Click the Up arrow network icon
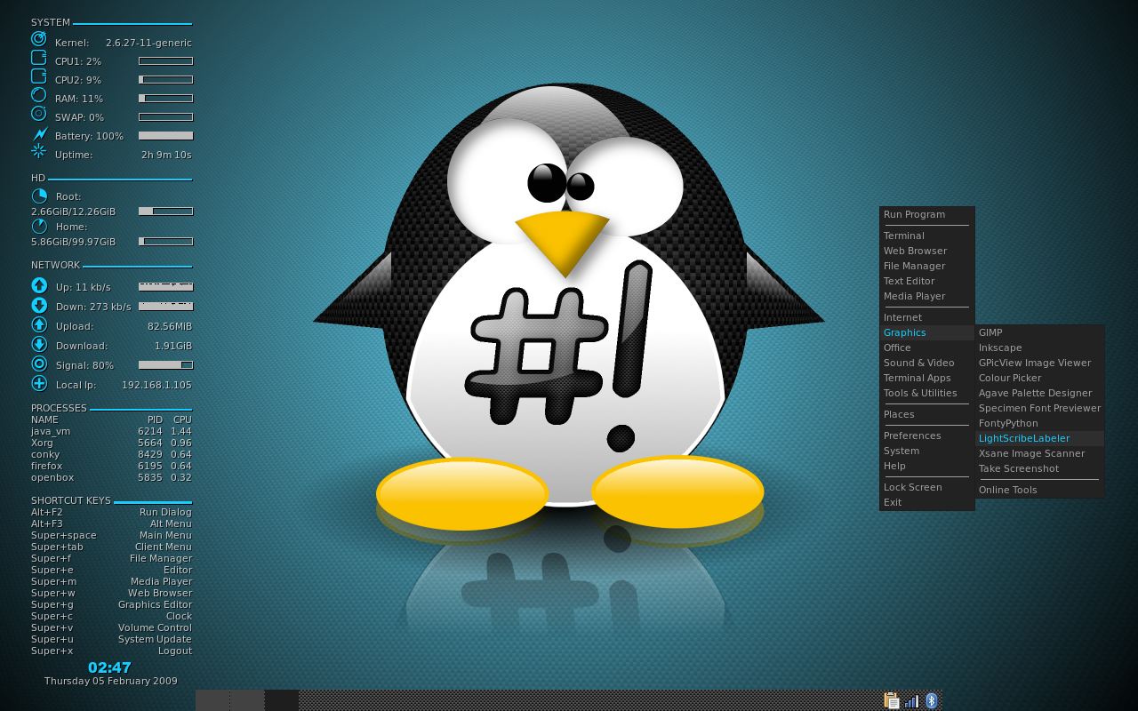1138x711 pixels. 39,285
